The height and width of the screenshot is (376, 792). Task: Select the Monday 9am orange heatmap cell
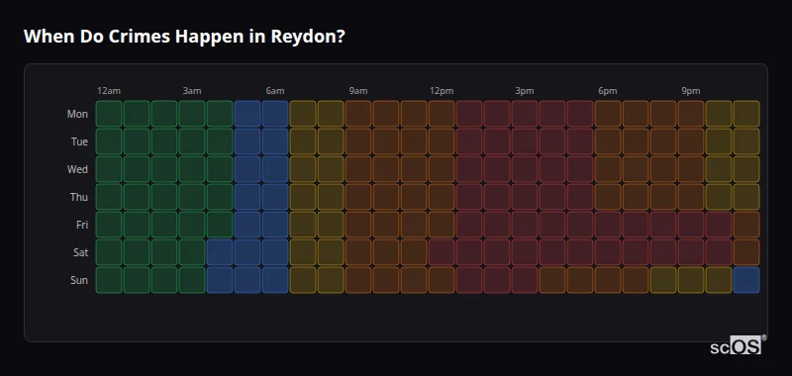[358, 114]
